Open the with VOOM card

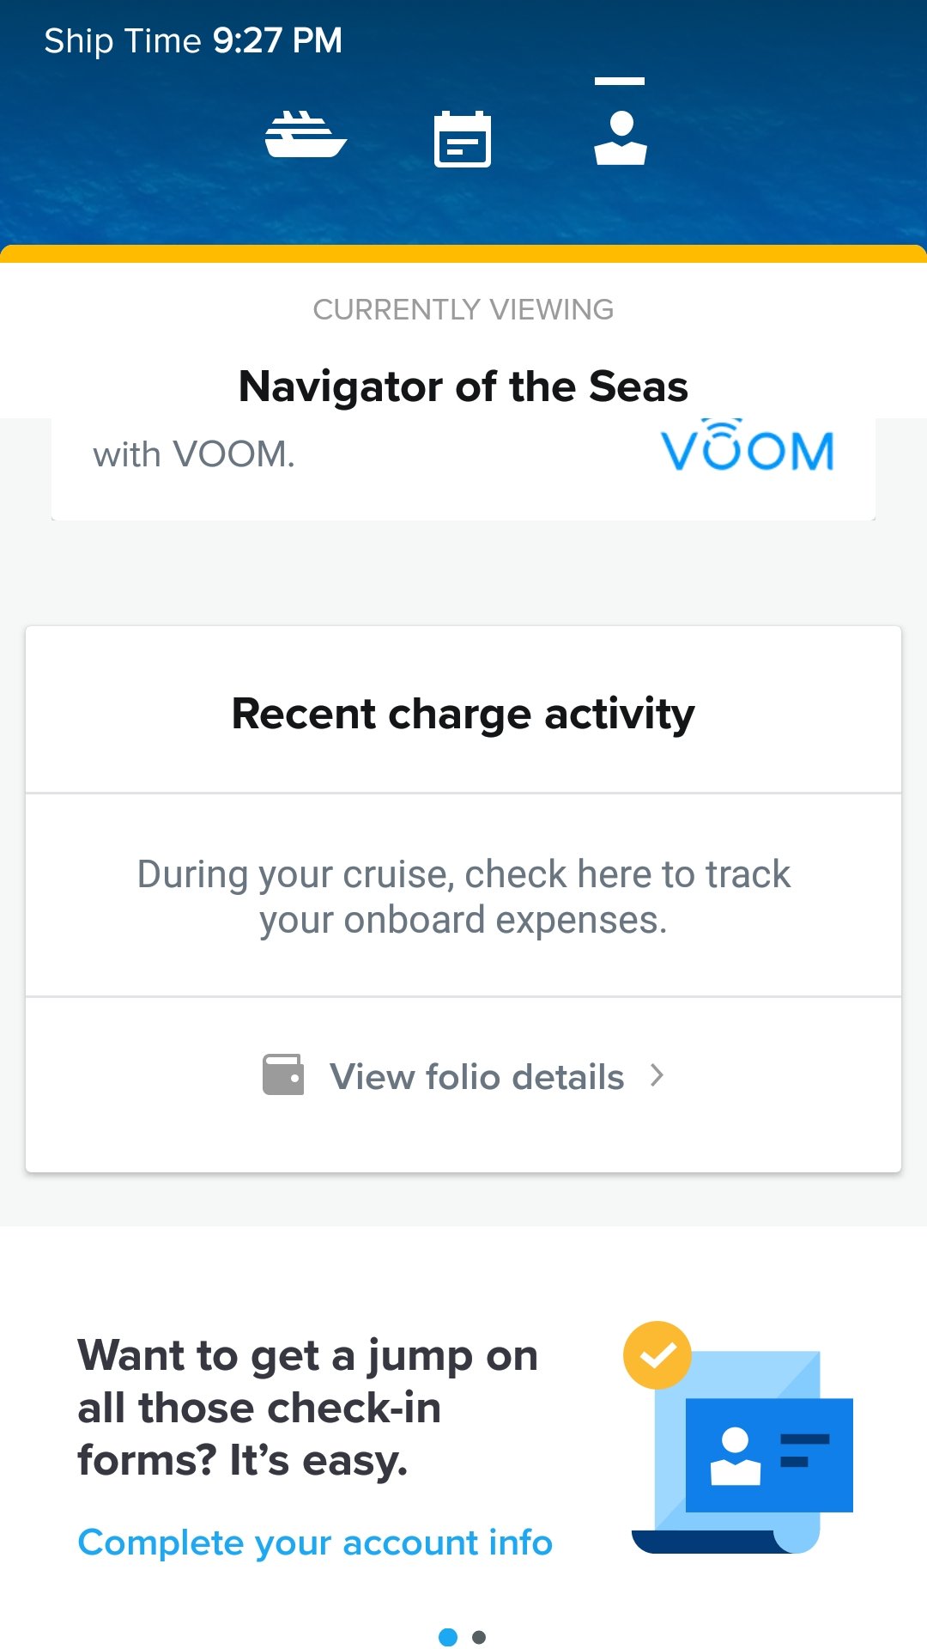[x=463, y=468]
